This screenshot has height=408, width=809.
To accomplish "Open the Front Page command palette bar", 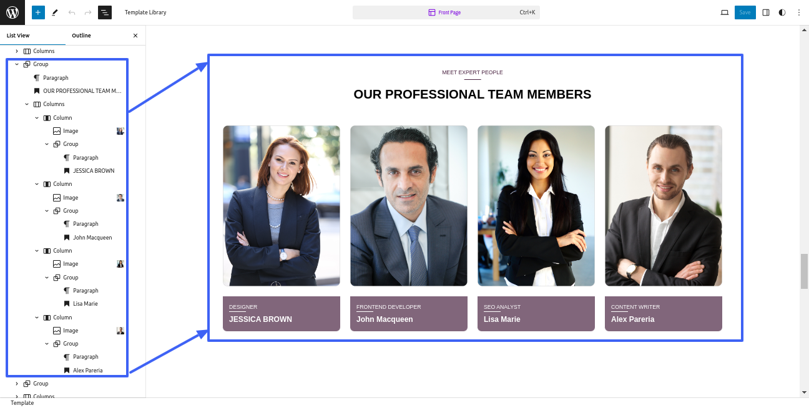I will 446,12.
